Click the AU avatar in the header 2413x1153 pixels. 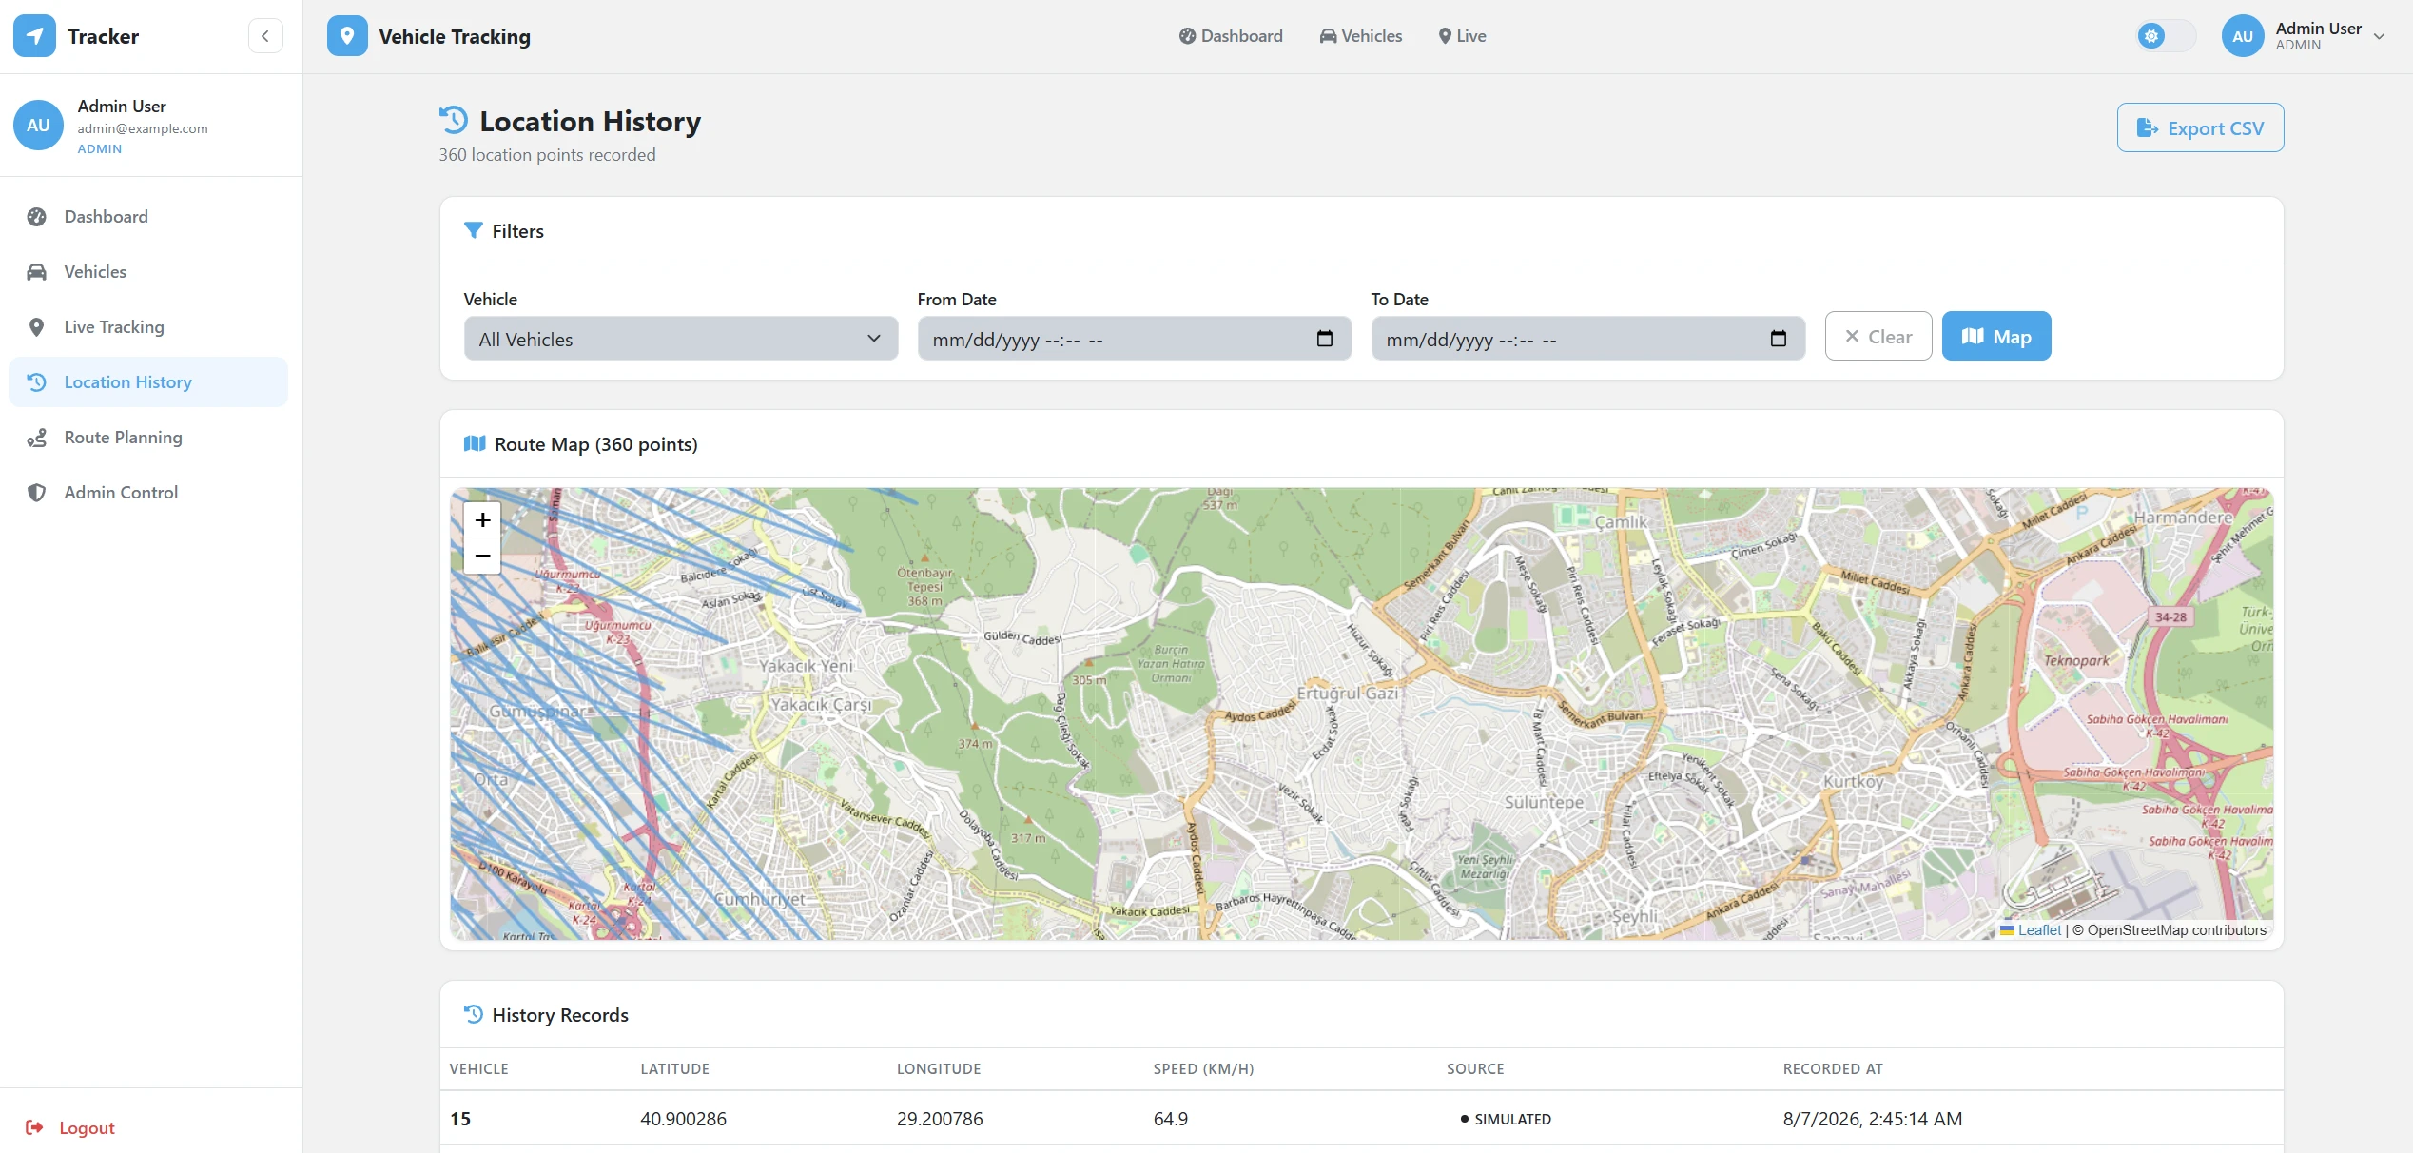coord(2243,36)
